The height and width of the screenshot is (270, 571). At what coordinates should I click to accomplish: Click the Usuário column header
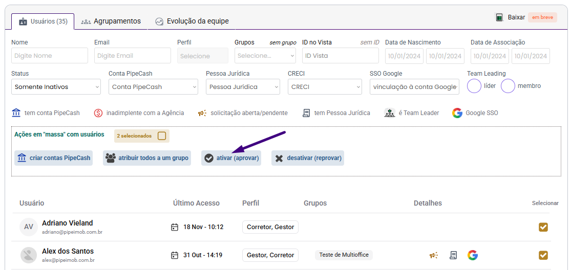[32, 203]
